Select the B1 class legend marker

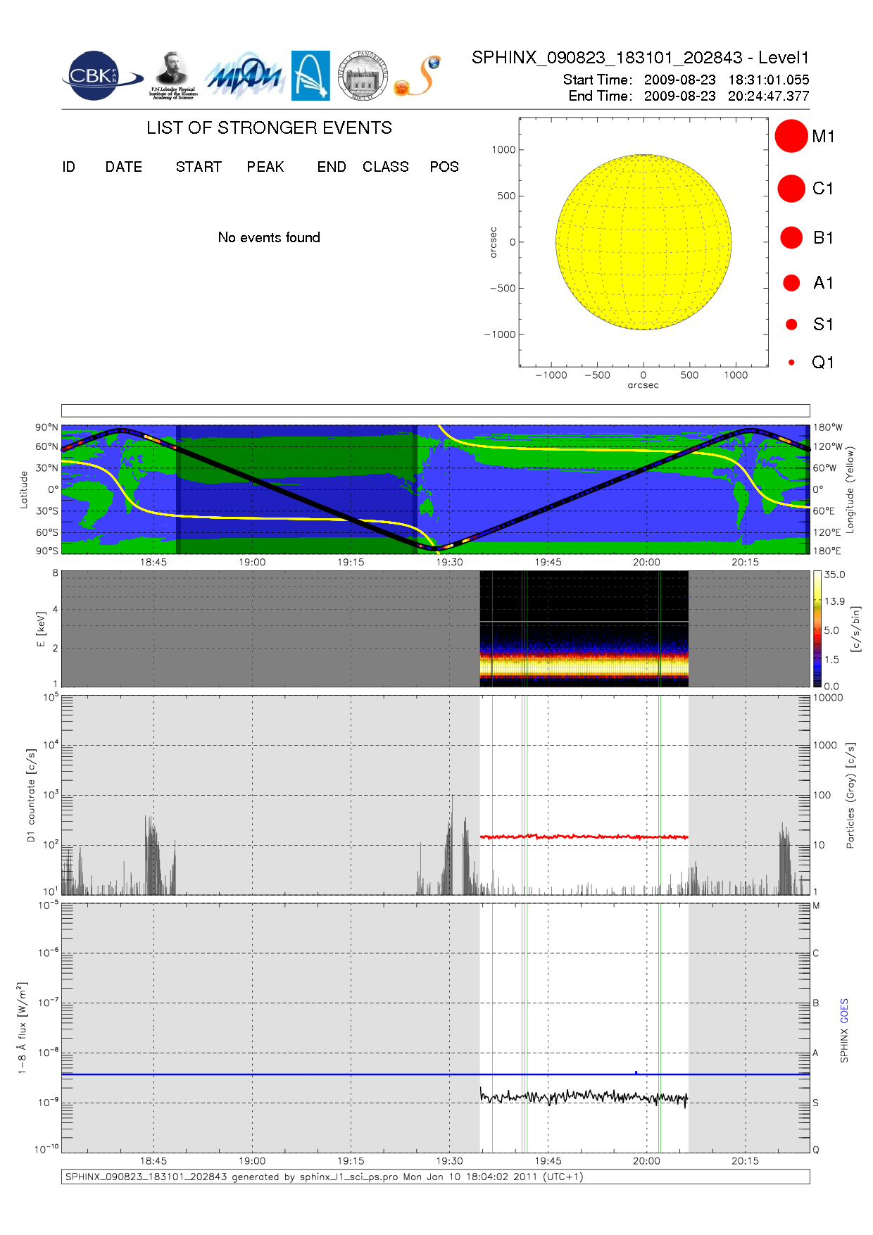point(791,238)
